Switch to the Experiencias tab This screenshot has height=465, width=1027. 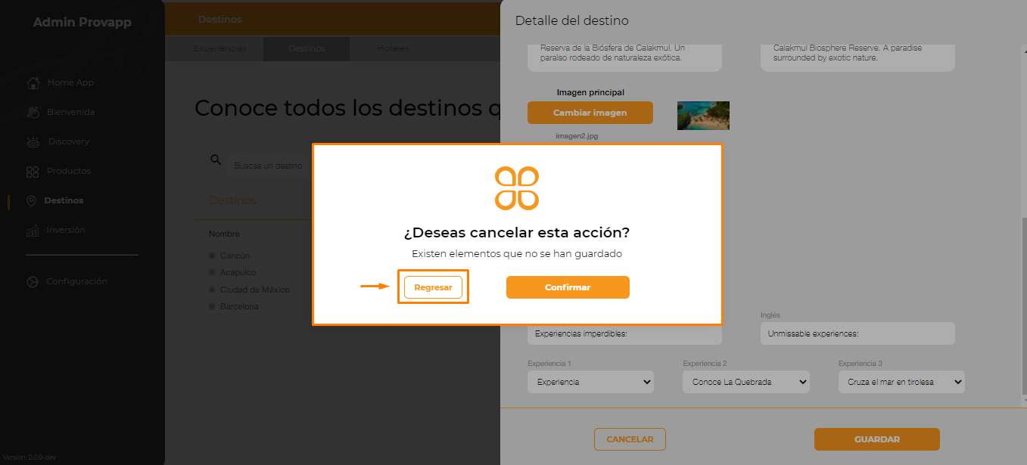coord(220,48)
